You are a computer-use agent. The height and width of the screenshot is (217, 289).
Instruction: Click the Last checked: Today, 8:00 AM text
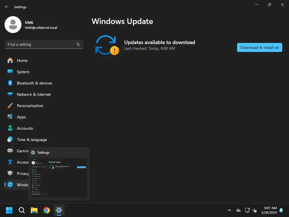(150, 48)
